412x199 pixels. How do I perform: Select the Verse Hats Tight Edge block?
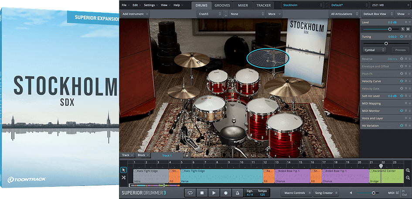click(221, 176)
